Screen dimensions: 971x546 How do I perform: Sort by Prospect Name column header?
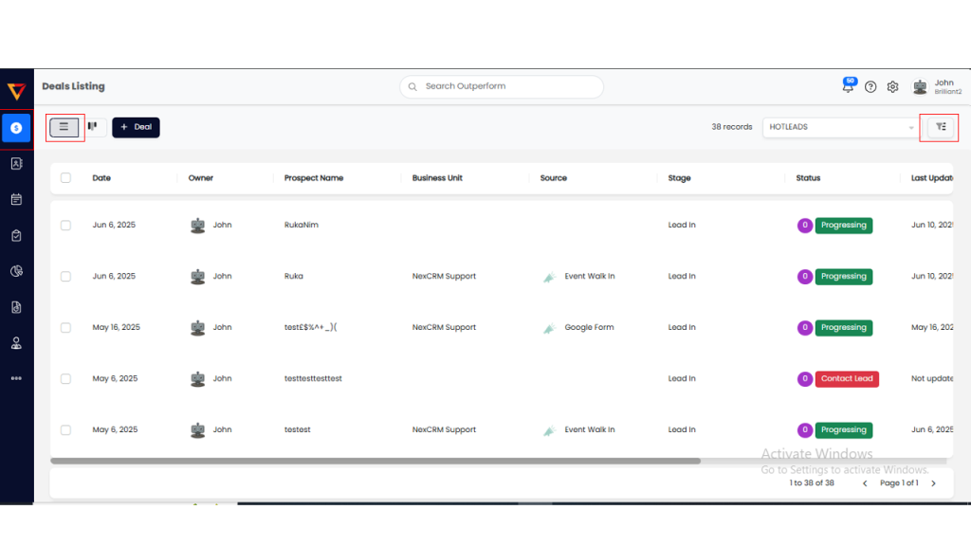[314, 178]
